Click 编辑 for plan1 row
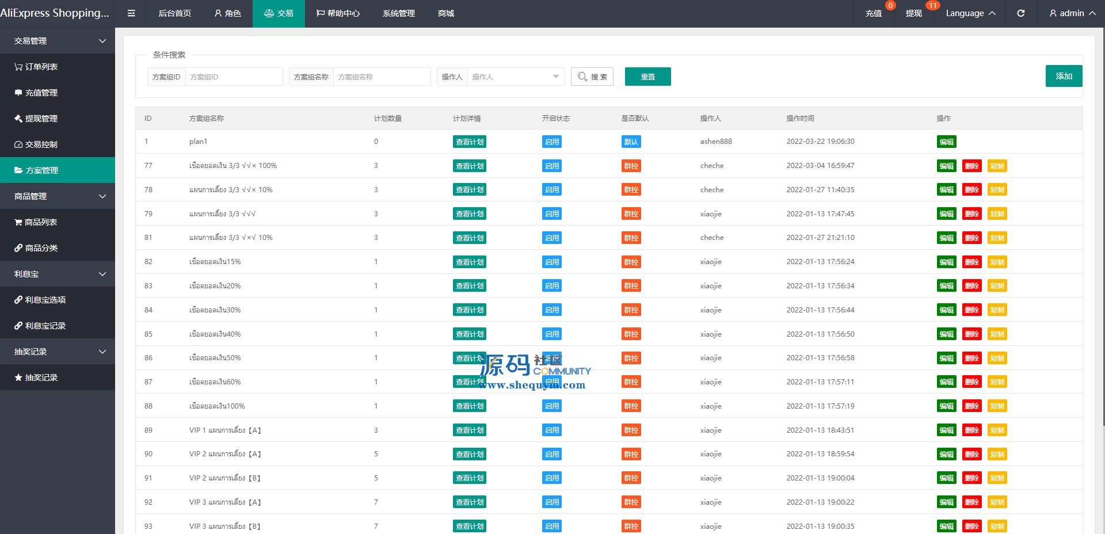Viewport: 1105px width, 534px height. coord(947,142)
